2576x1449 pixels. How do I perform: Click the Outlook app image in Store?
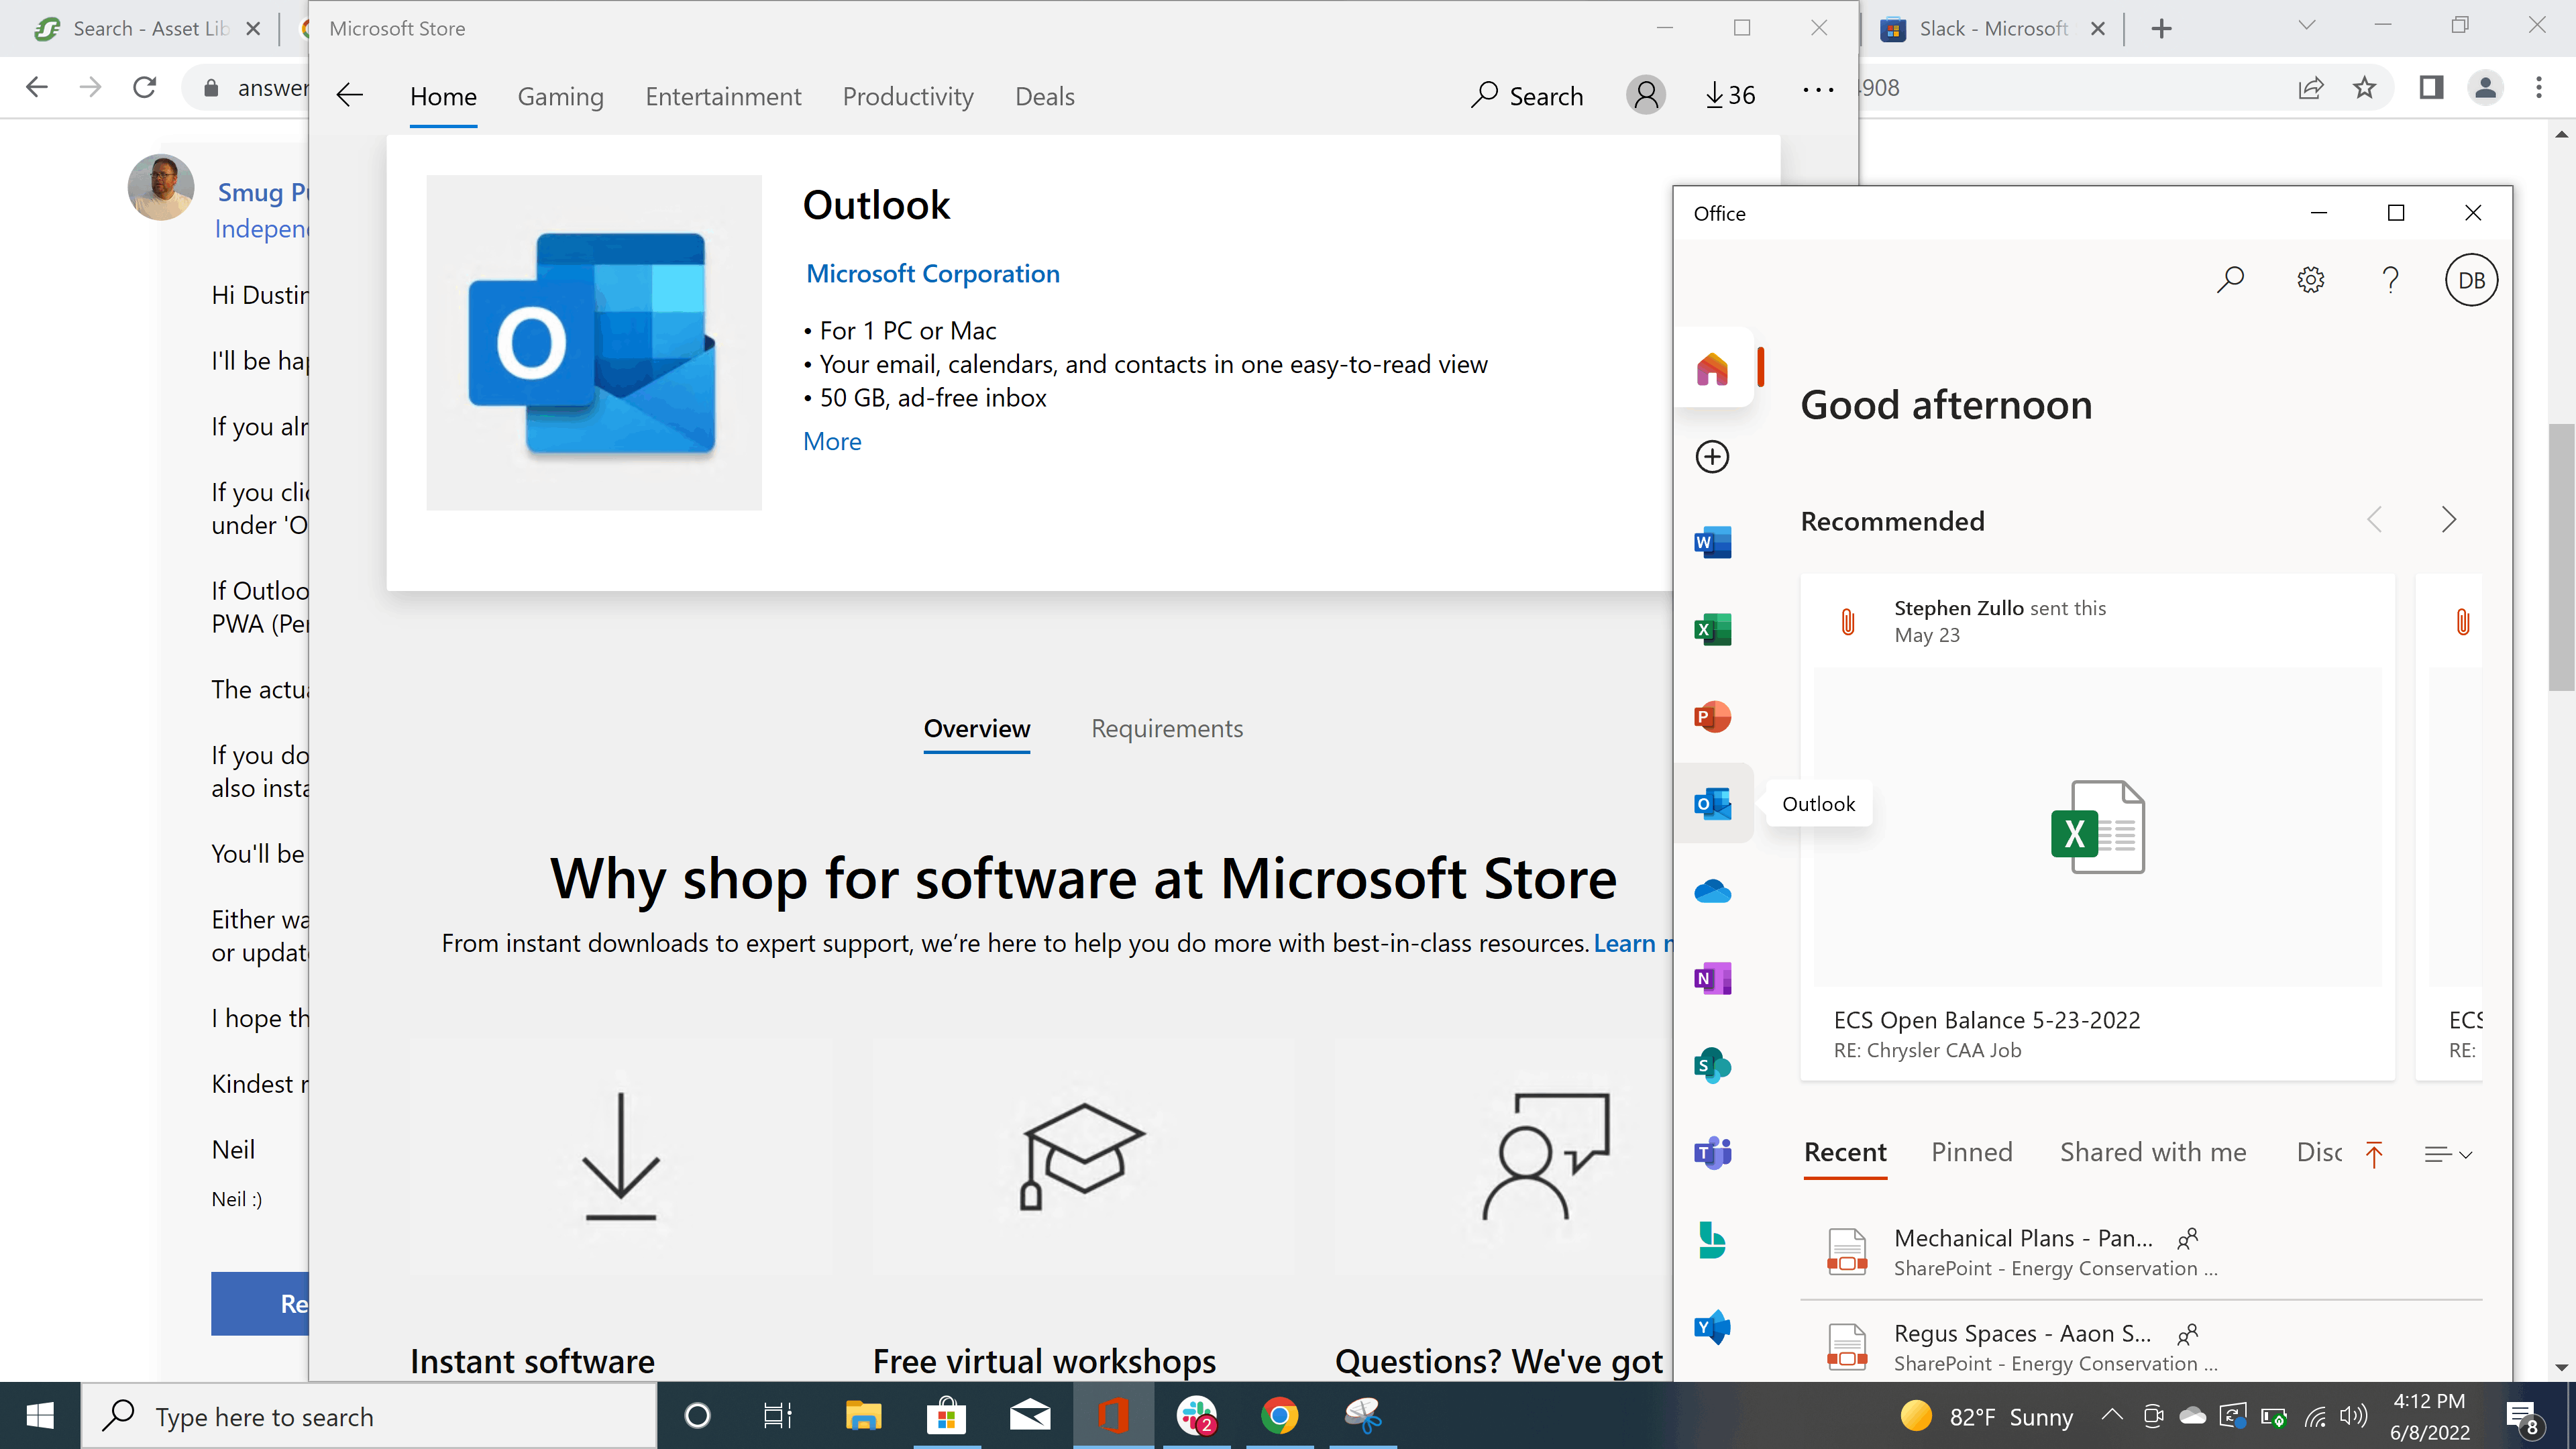[x=594, y=342]
